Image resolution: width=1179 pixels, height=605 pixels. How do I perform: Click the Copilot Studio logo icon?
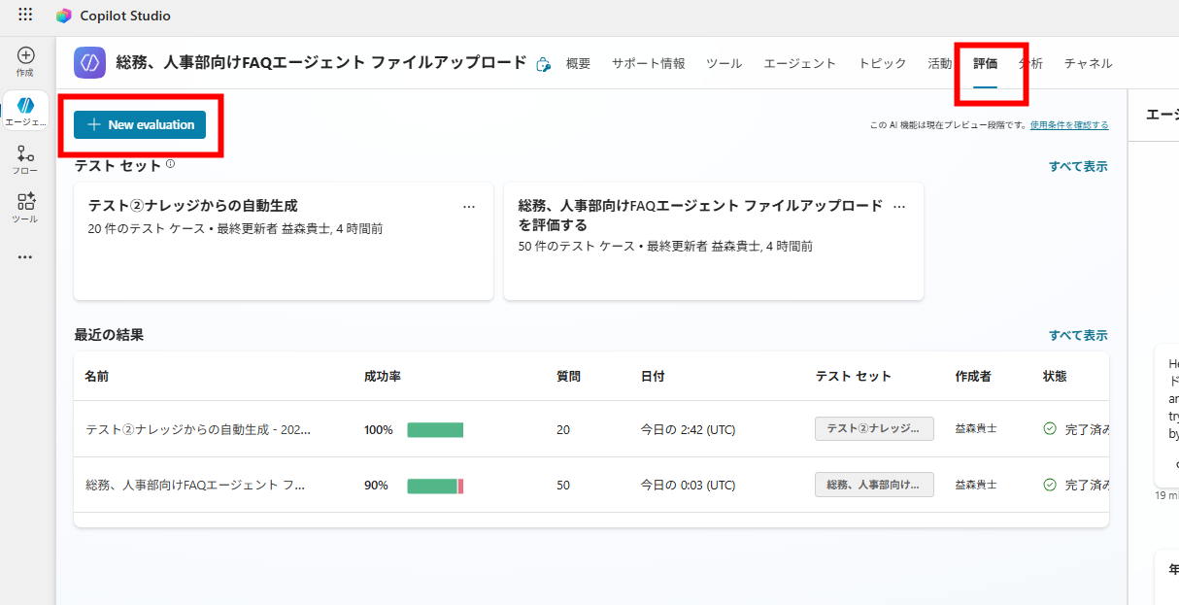pyautogui.click(x=64, y=16)
